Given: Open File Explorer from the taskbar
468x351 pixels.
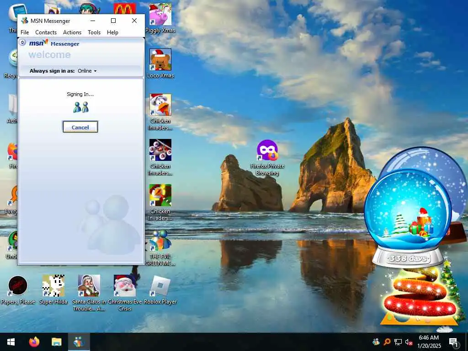Looking at the screenshot, I should pyautogui.click(x=56, y=342).
